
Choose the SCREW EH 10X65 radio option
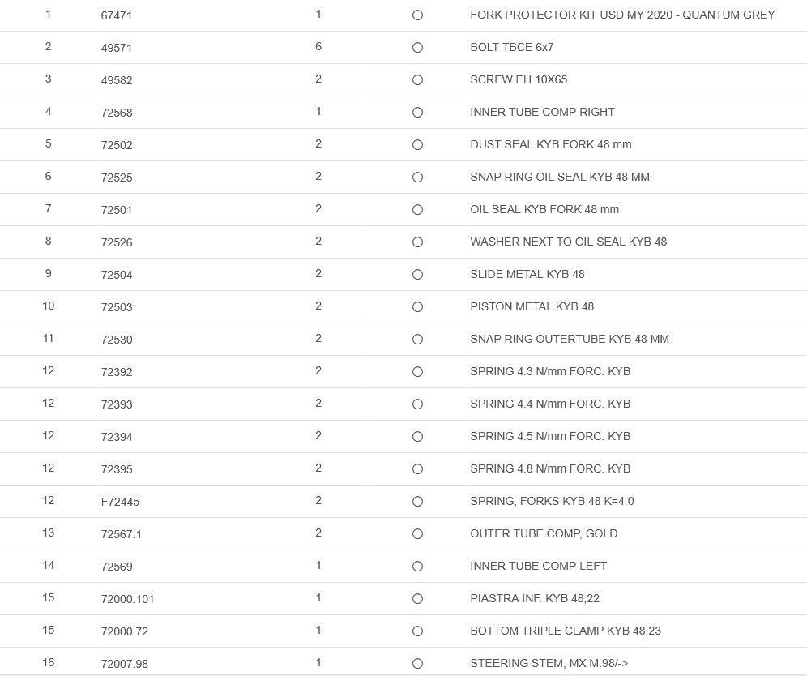(417, 80)
